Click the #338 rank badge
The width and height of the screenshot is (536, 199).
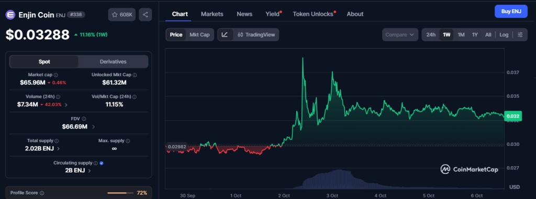point(76,15)
